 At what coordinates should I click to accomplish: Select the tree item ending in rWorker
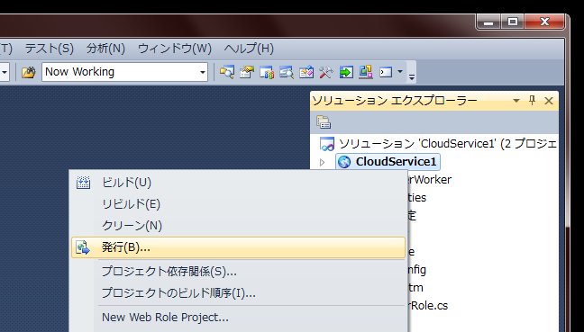tap(430, 180)
